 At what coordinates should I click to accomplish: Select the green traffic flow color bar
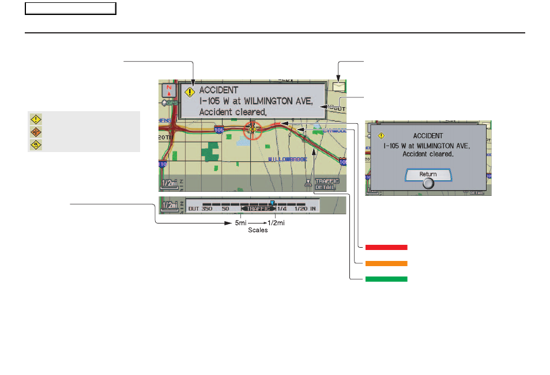[x=386, y=279]
